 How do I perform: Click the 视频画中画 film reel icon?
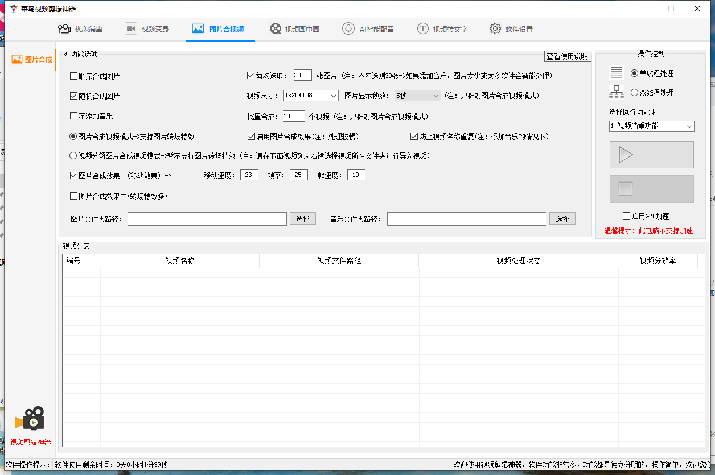[276, 29]
